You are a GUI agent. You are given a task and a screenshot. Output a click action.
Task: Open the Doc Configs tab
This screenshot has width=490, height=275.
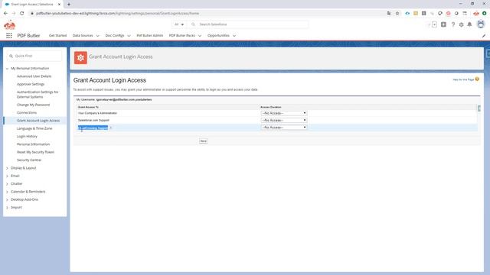pos(115,36)
